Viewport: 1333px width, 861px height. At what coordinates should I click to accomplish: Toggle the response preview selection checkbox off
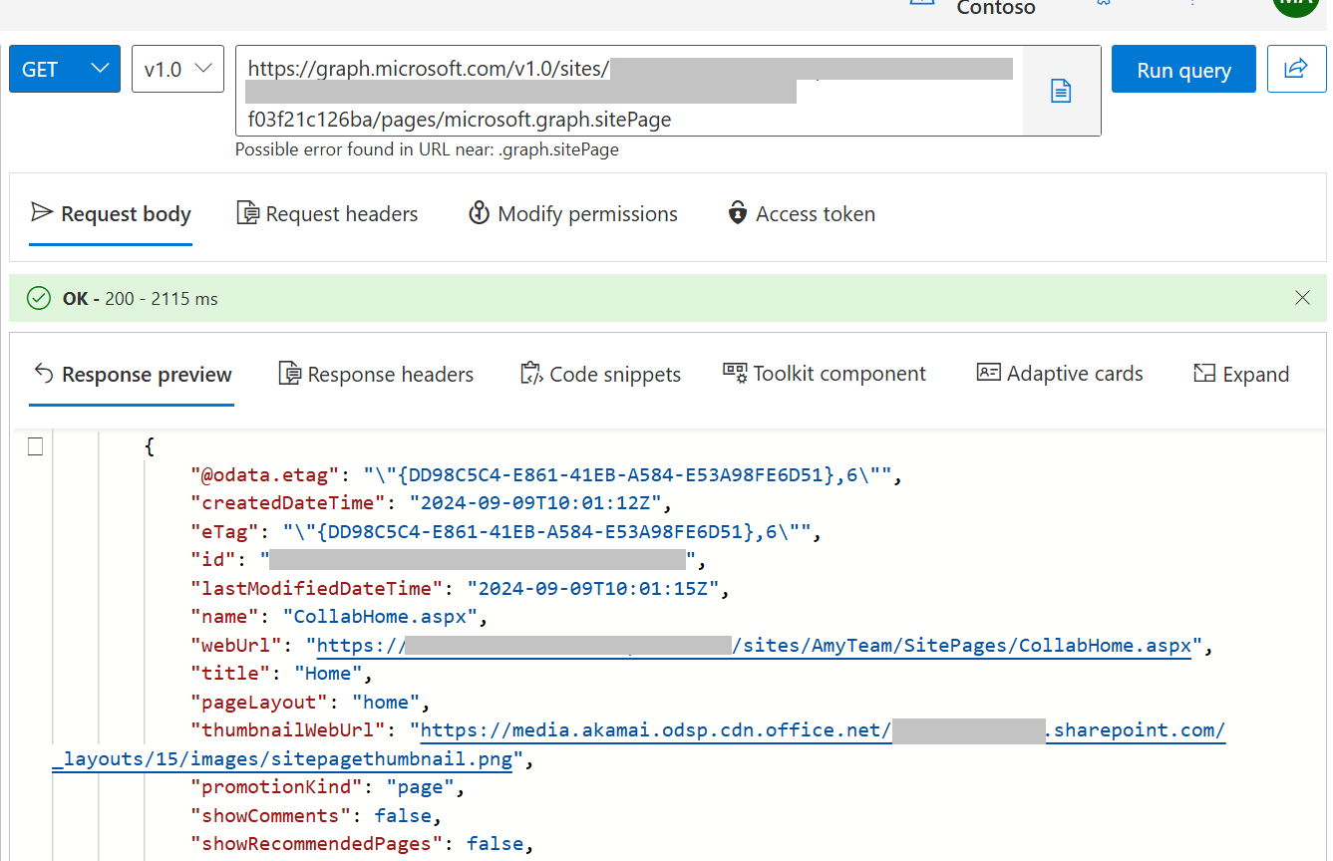(35, 446)
